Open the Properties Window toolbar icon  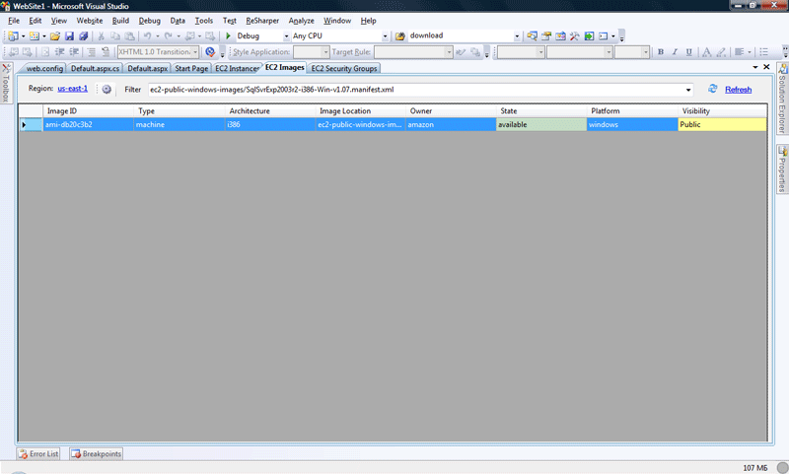(546, 36)
